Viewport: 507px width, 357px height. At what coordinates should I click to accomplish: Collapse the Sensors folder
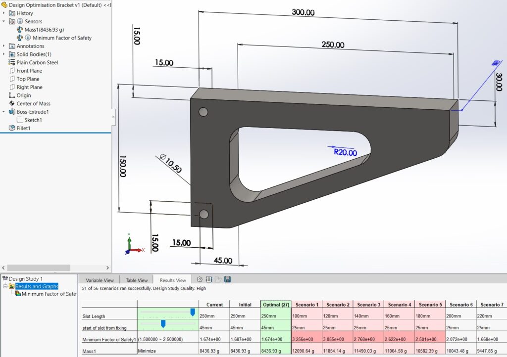click(x=4, y=21)
